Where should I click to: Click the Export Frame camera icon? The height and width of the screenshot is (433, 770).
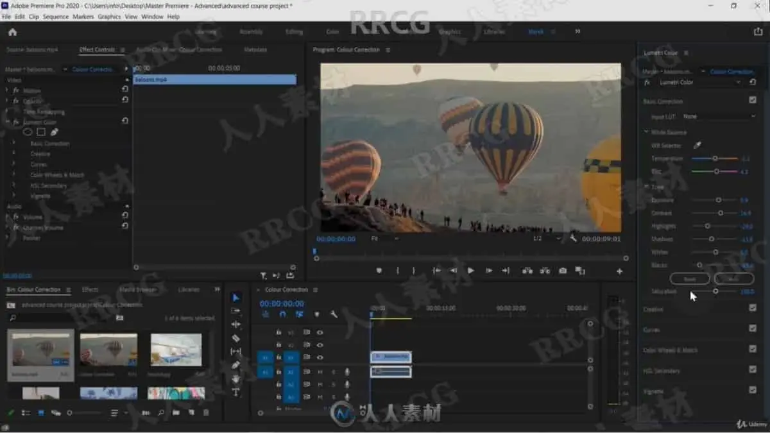click(563, 271)
